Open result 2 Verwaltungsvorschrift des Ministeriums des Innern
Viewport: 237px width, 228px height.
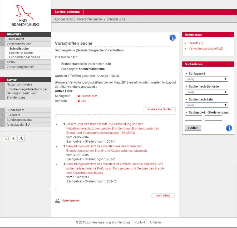[x=107, y=148]
